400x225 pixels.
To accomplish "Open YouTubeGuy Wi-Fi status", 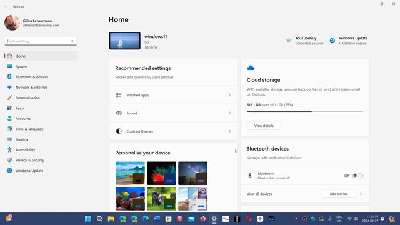I will pyautogui.click(x=304, y=41).
